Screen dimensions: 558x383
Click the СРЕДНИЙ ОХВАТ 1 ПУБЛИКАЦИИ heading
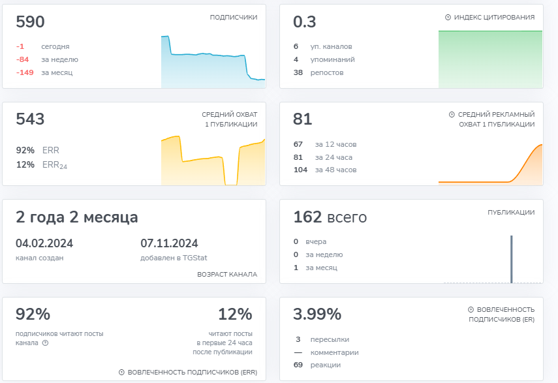[229, 119]
